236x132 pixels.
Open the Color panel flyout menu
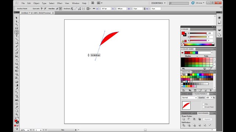pos(214,29)
